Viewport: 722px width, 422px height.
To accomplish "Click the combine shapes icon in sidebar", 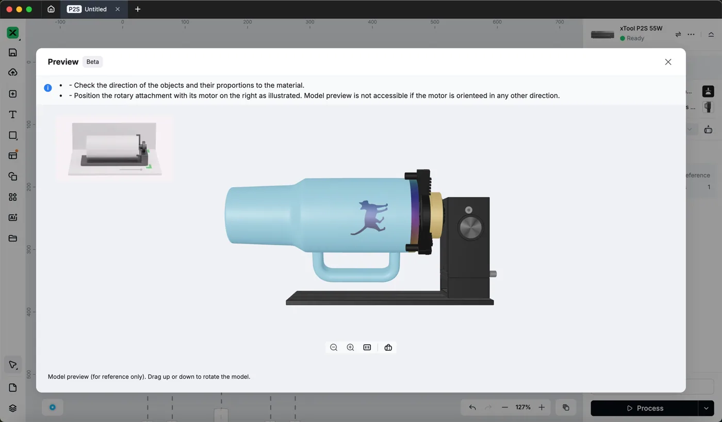I will pos(13,176).
